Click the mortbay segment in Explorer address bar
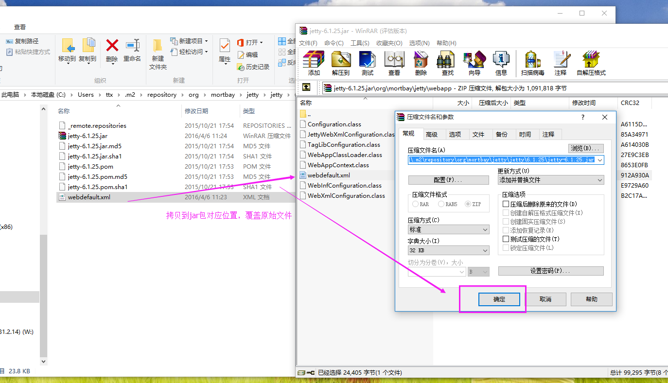The image size is (668, 383). pos(223,95)
